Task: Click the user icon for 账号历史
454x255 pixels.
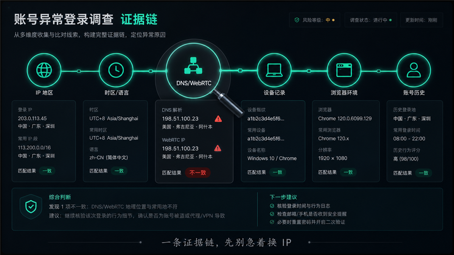Action: point(414,70)
